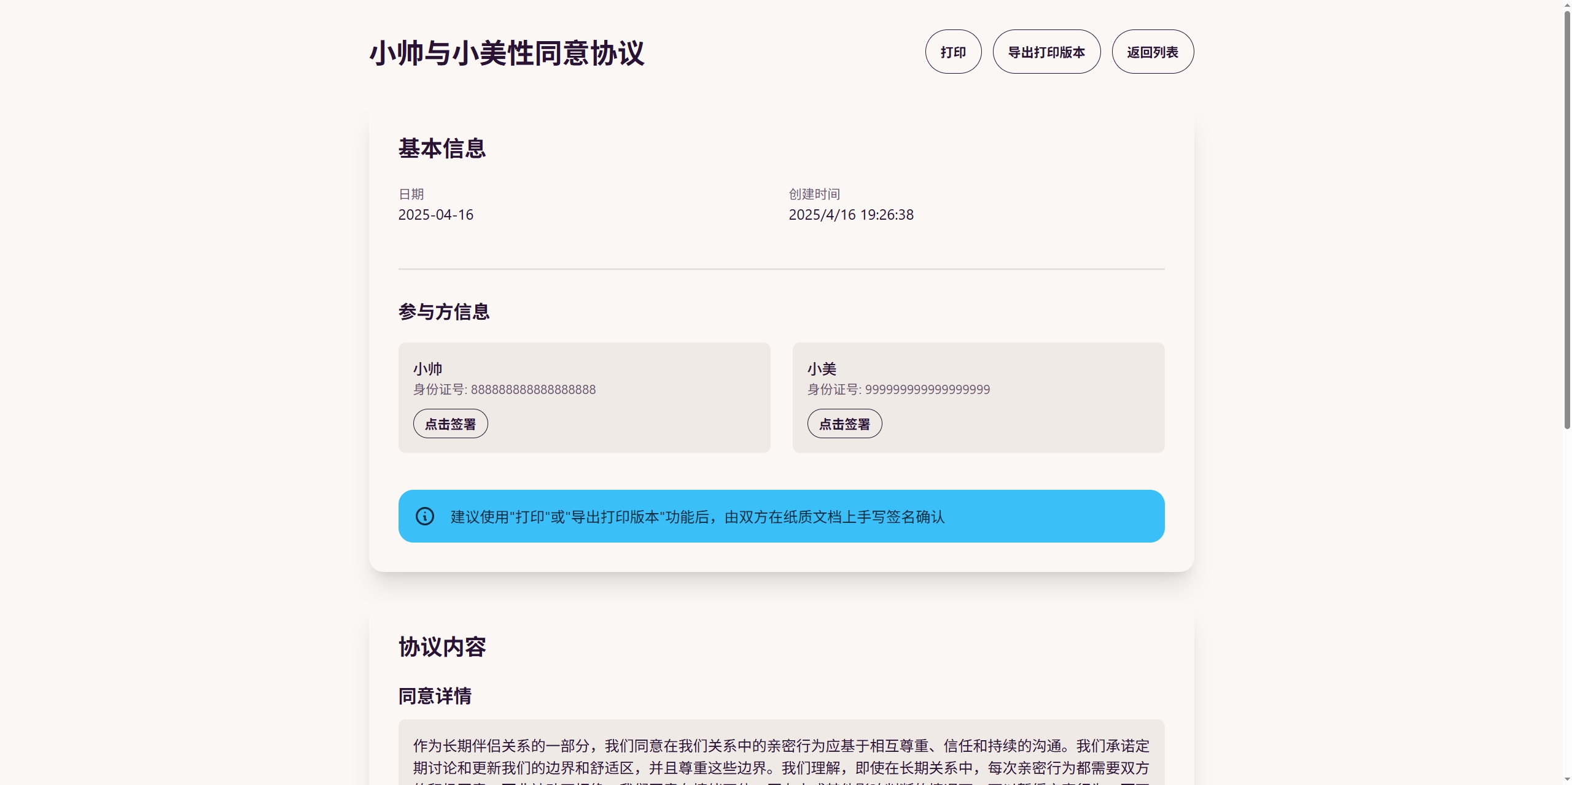Select date value 2025-04-16
The image size is (1572, 785).
(436, 215)
